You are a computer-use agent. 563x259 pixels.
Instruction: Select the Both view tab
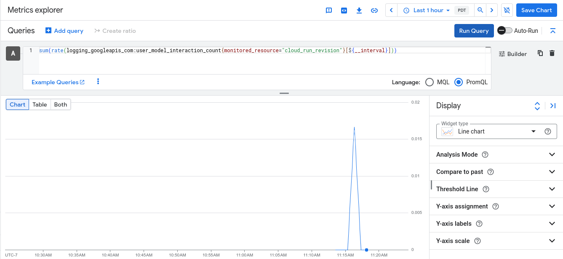pos(60,104)
